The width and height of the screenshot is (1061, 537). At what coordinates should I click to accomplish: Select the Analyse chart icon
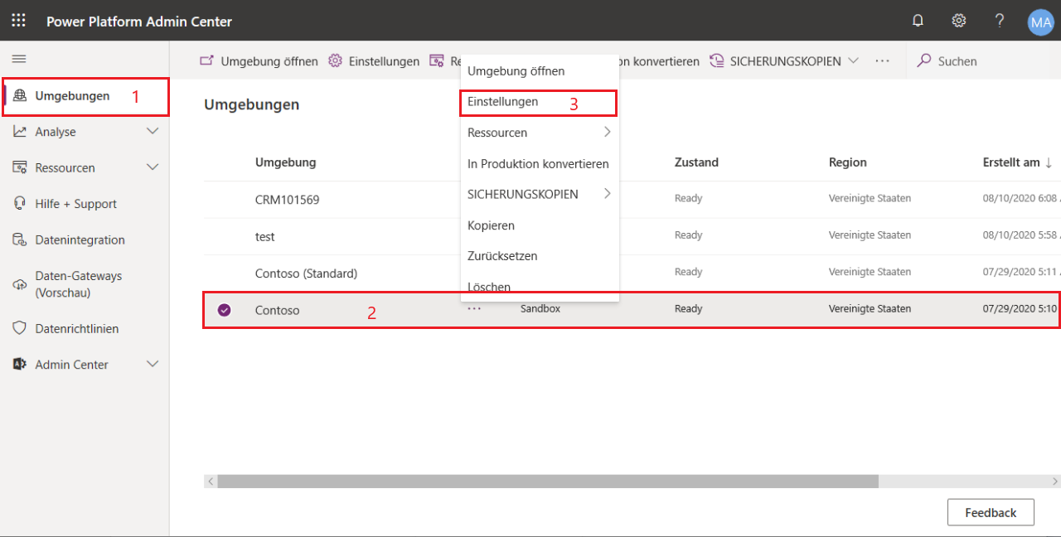tap(20, 132)
